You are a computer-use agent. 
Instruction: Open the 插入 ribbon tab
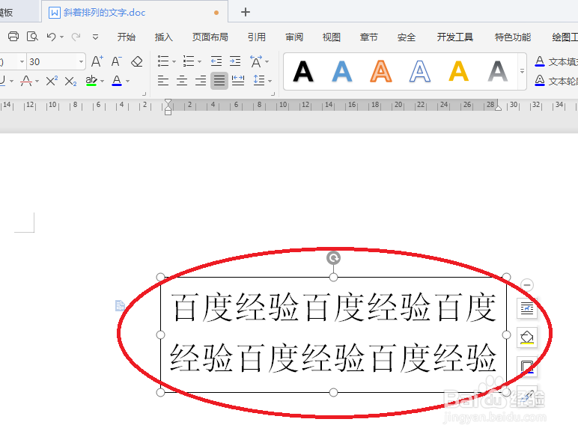[x=163, y=37]
